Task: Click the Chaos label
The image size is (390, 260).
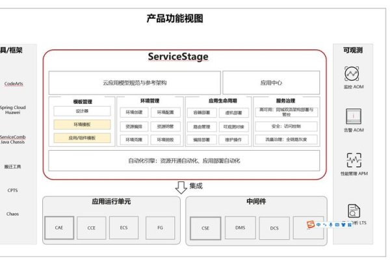Action: 13,214
